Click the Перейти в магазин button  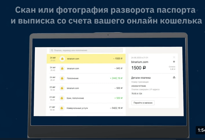(x=143, y=103)
